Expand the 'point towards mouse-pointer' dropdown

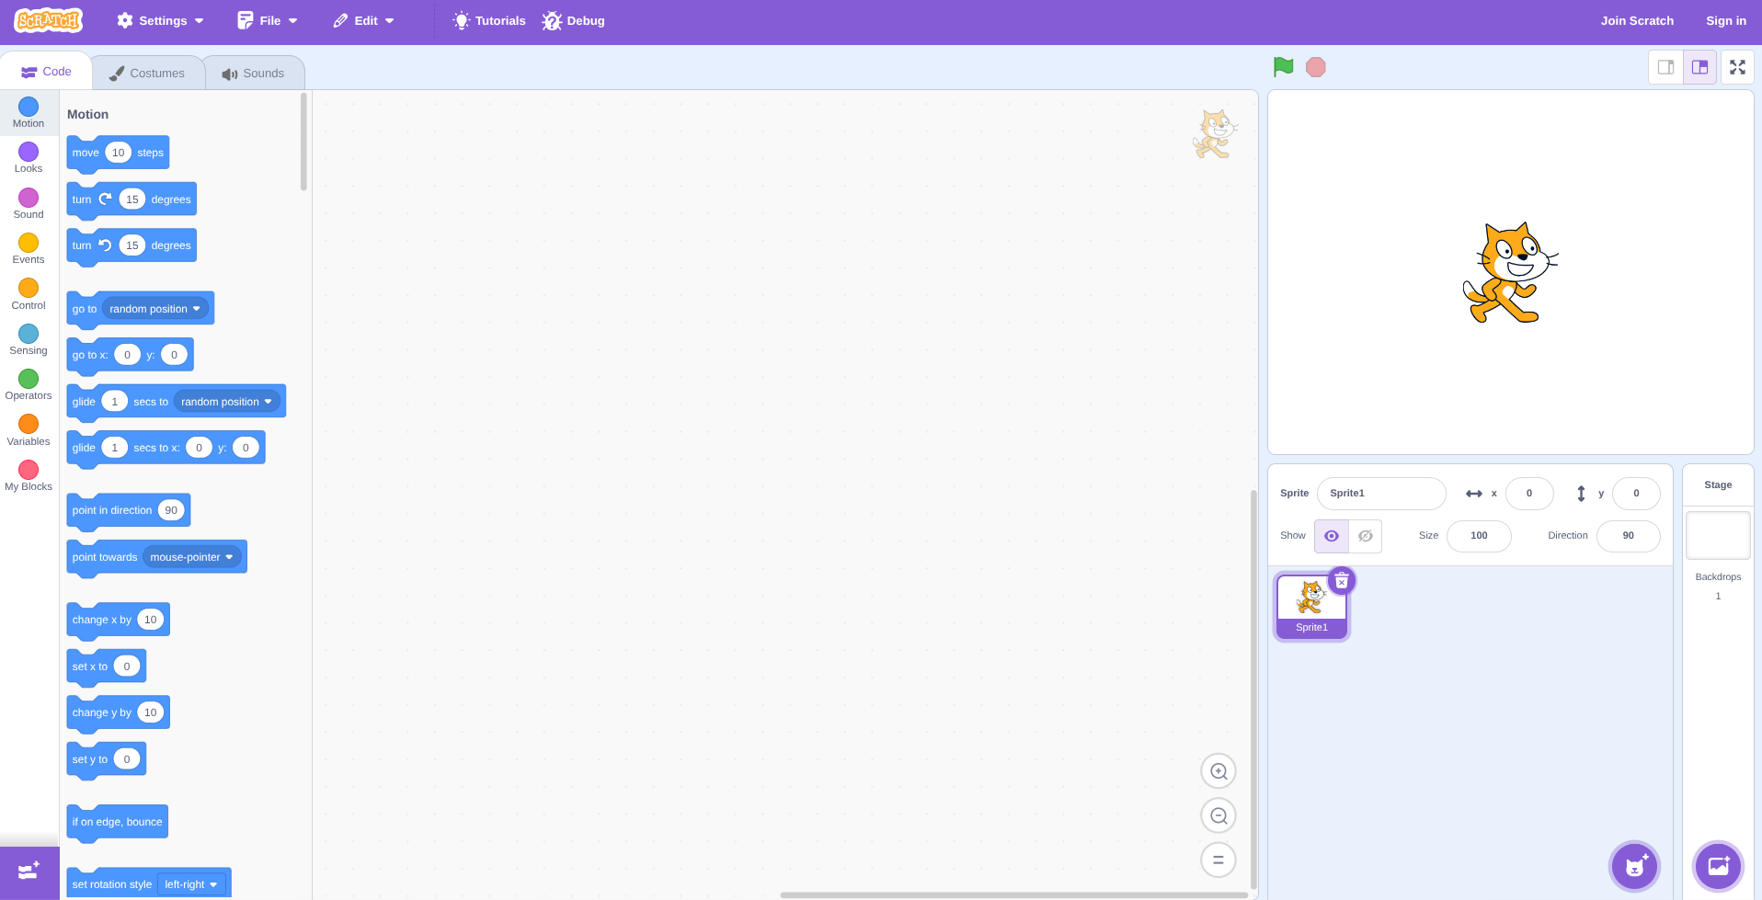pyautogui.click(x=229, y=557)
